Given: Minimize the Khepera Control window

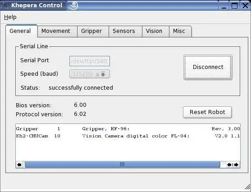Looking at the screenshot, I should 224,5.
